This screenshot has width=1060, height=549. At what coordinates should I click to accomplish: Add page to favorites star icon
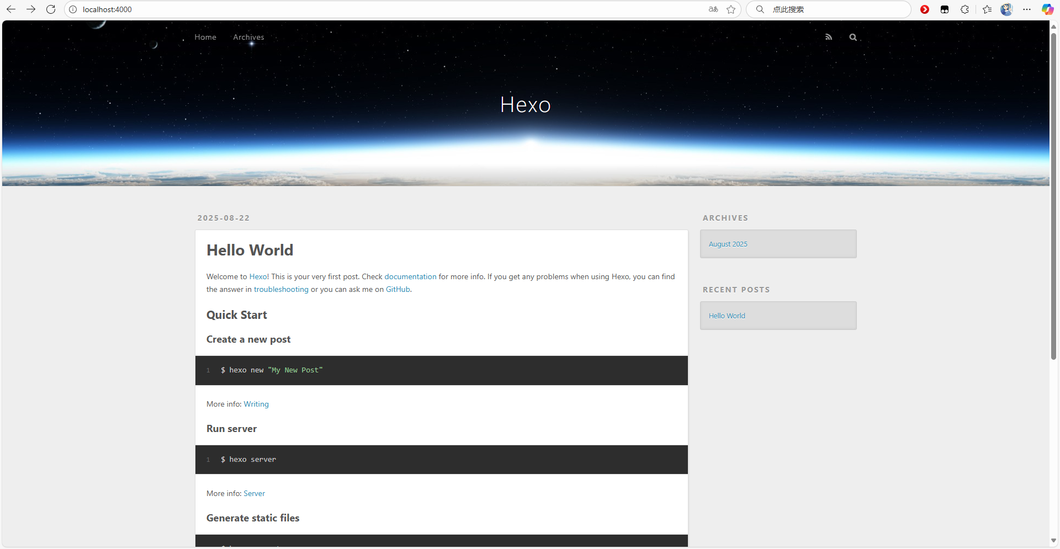[731, 9]
